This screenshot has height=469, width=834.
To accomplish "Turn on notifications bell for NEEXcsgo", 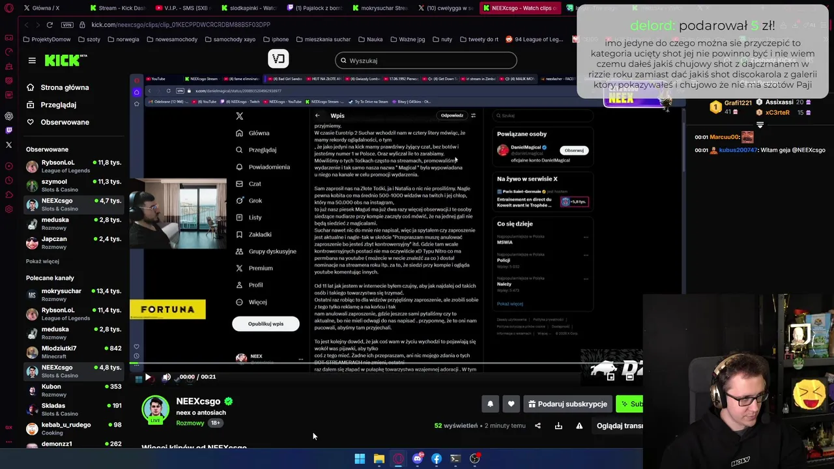I will 490,404.
